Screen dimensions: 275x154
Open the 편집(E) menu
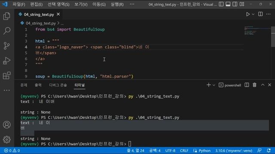(37, 4)
